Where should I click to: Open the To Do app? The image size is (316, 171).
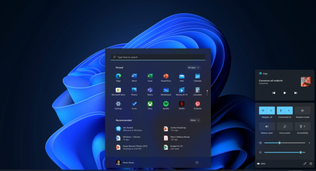click(134, 105)
